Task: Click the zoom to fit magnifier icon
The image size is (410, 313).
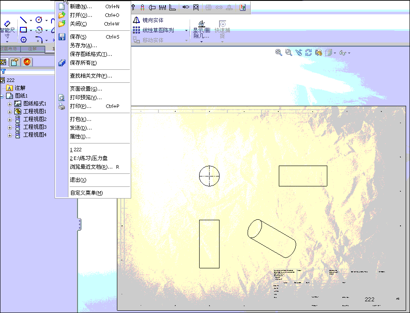Action: [x=278, y=52]
